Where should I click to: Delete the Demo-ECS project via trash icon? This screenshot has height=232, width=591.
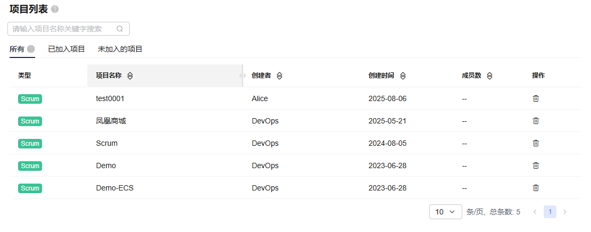[536, 188]
